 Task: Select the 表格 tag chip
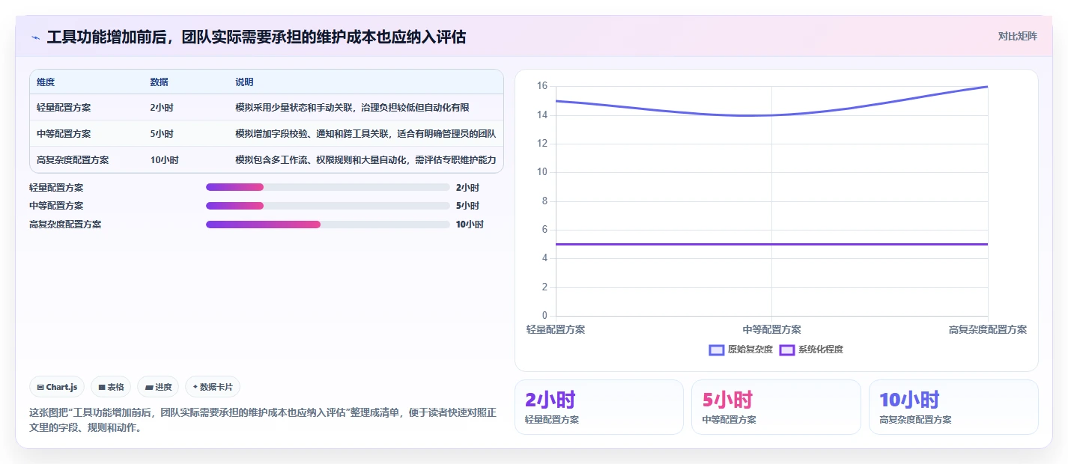pyautogui.click(x=111, y=387)
